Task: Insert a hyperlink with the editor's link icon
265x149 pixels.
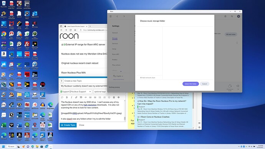Action: [x=76, y=97]
